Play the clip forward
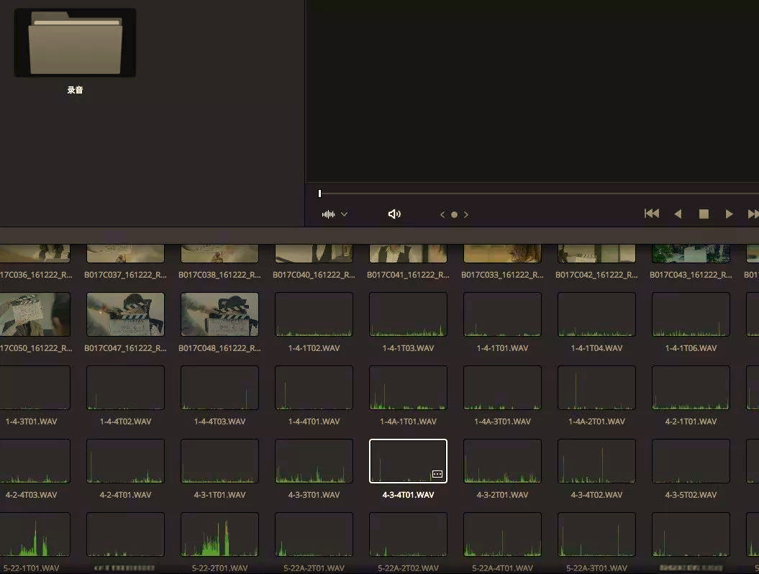The height and width of the screenshot is (574, 759). point(729,214)
